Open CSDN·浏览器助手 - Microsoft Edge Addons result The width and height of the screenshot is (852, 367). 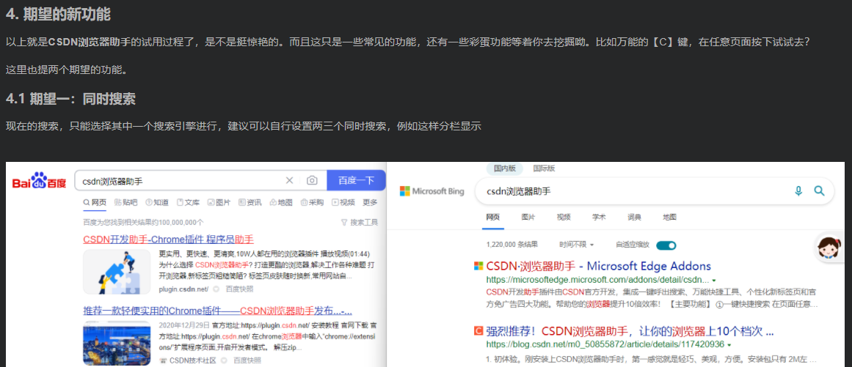pyautogui.click(x=598, y=266)
